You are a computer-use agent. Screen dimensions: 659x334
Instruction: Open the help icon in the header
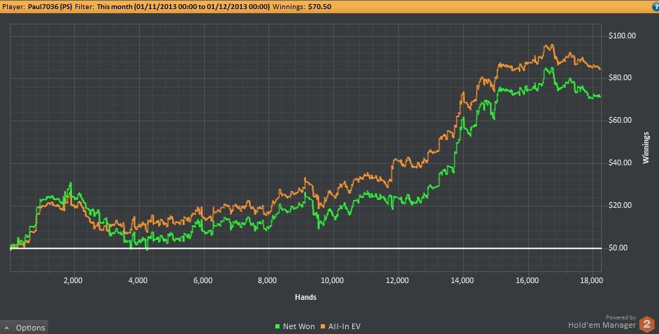click(x=656, y=7)
